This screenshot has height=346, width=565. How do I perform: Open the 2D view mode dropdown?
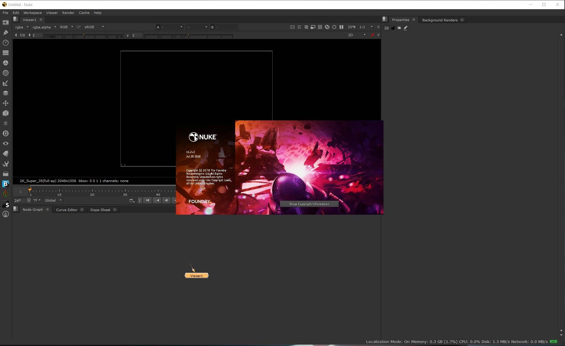point(357,35)
